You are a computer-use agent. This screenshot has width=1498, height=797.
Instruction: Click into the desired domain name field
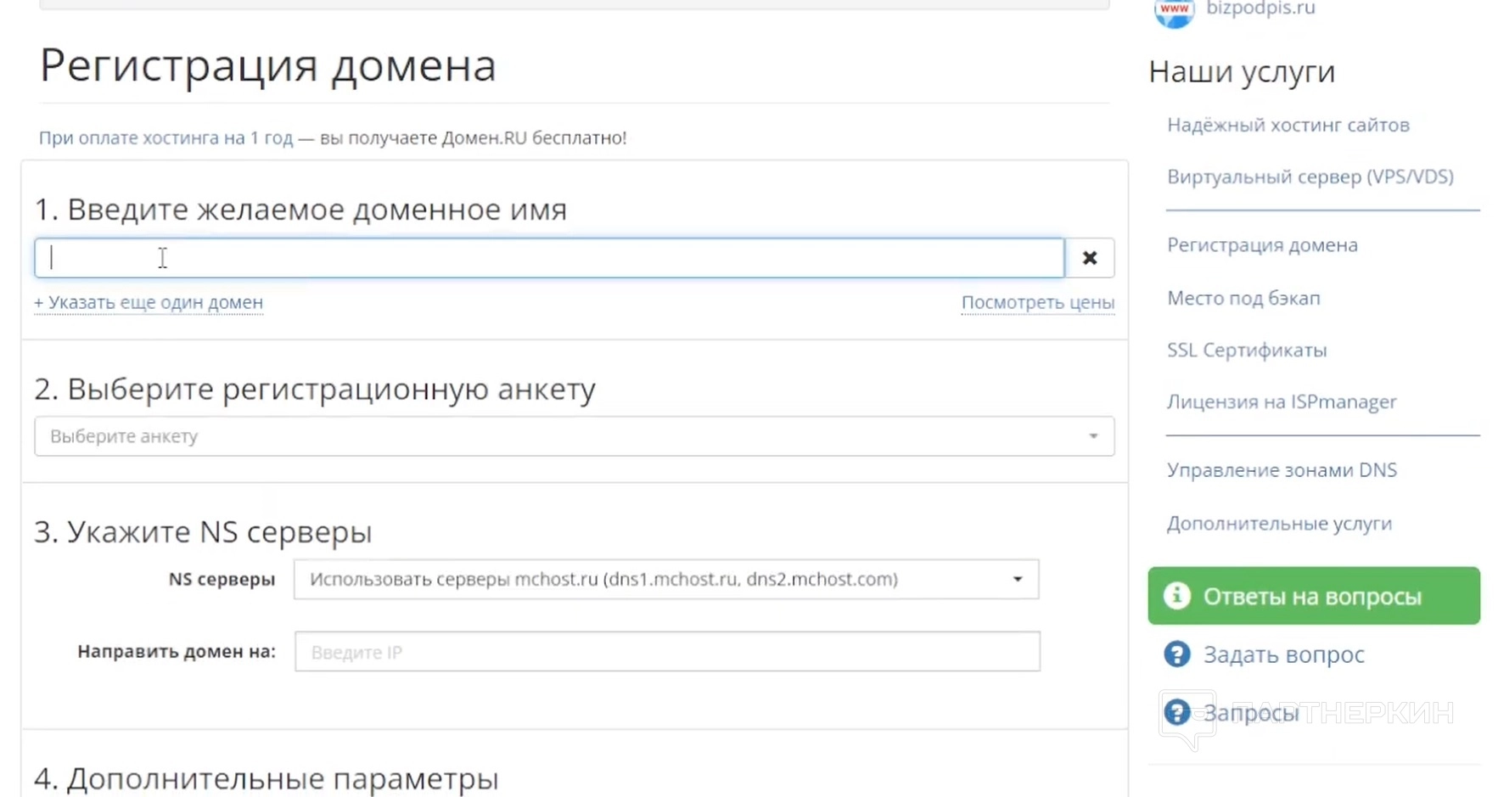[x=548, y=258]
